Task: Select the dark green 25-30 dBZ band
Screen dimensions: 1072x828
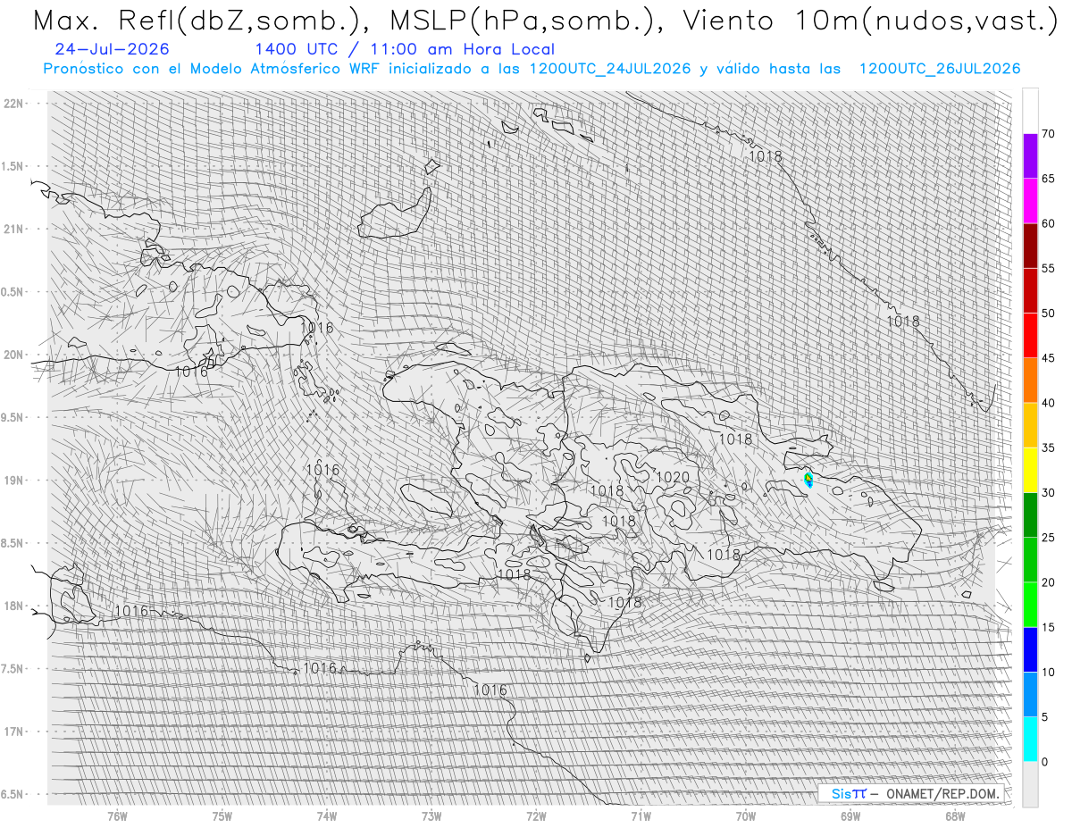Action: pos(1030,515)
